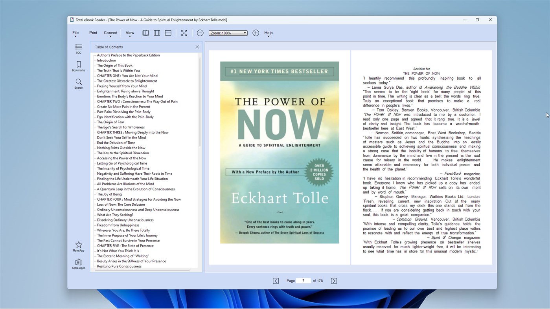Expand the View menu options
This screenshot has height=309, width=550.
coord(130,33)
